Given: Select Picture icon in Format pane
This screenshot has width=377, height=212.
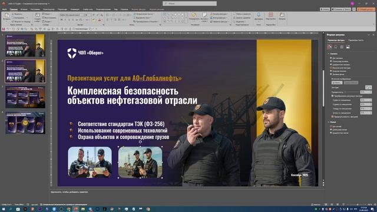Looking at the screenshot, I should [348, 47].
